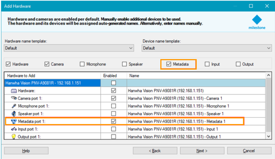Click the 'Enabled' column header
275x159 pixels.
114,76
